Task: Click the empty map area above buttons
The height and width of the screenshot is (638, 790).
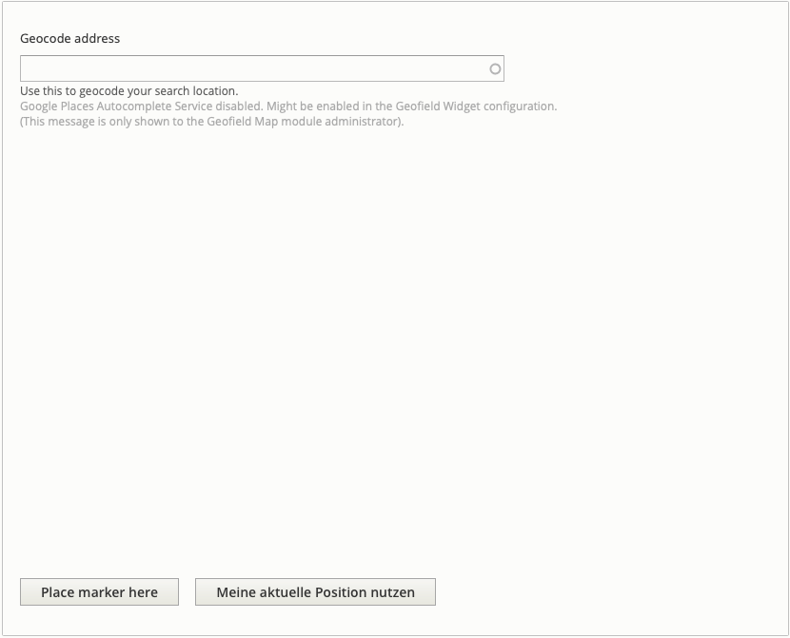Action: pos(395,352)
